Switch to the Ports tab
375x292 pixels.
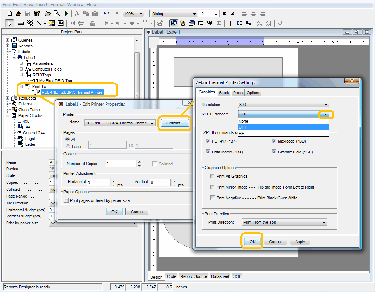(238, 93)
